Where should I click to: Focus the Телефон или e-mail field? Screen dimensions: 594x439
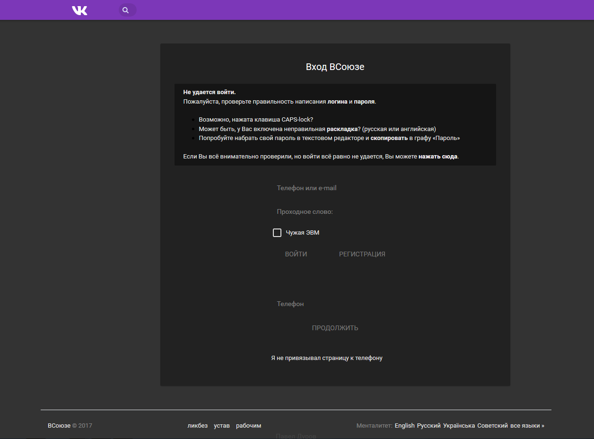click(335, 188)
